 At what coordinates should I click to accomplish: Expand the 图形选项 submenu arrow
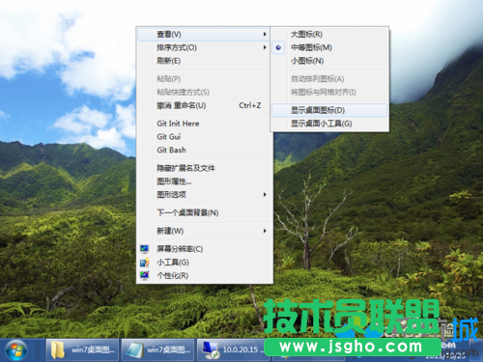pos(265,195)
